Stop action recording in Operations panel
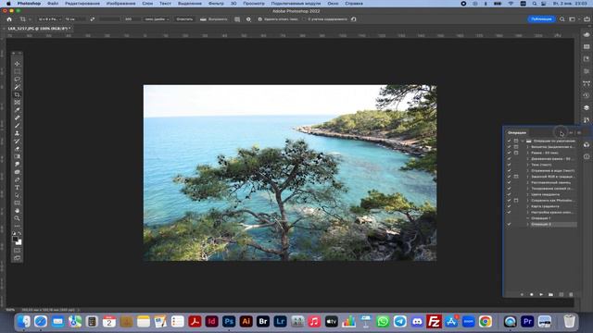Viewport: 593px width, 333px height. point(522,294)
